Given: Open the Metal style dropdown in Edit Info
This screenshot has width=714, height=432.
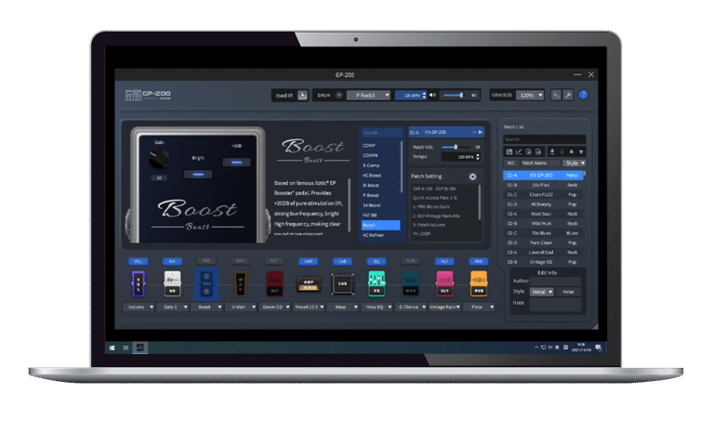Looking at the screenshot, I should coord(542,292).
